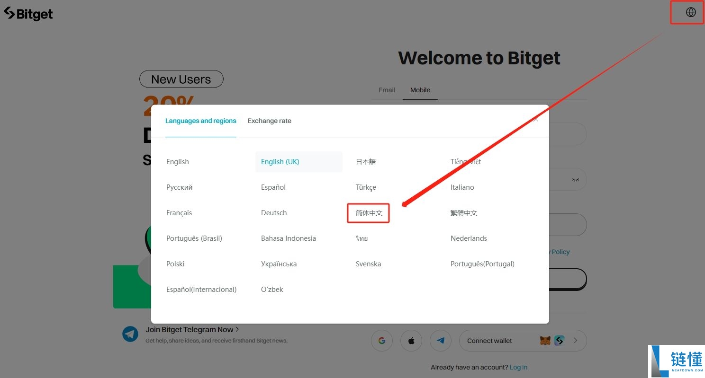This screenshot has height=378, width=705.
Task: Sign up with the Google icon
Action: 381,341
